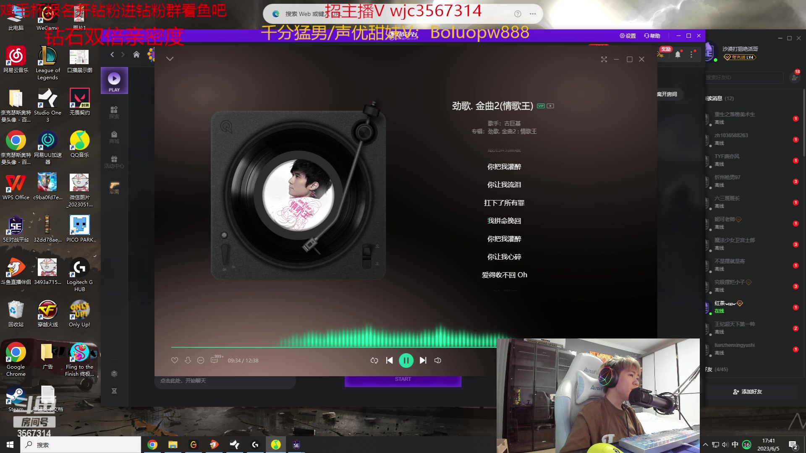806x453 pixels.
Task: Click the chat input field 点击此处，开始聊天
Action: tap(225, 381)
